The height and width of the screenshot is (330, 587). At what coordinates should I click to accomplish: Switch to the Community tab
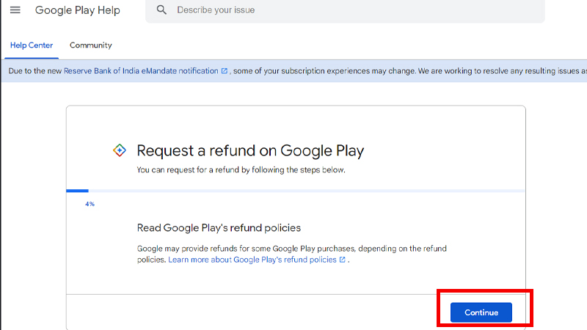pyautogui.click(x=90, y=45)
